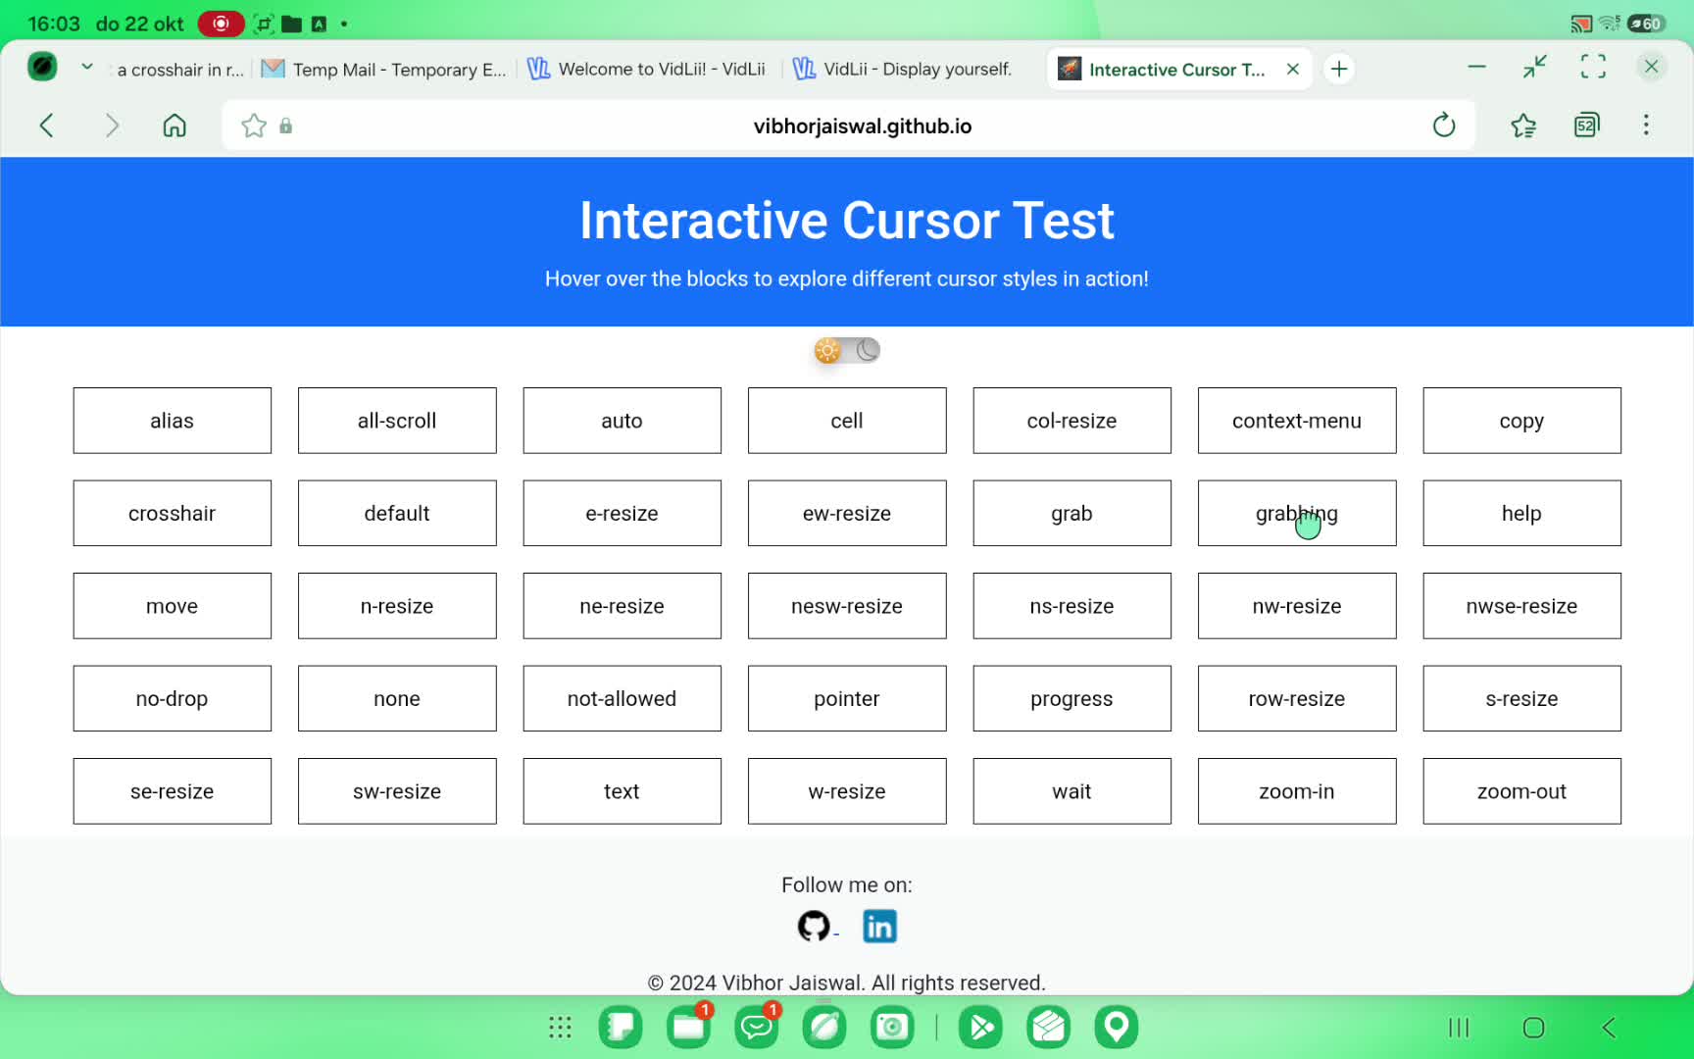Open the GitHub profile icon
The image size is (1694, 1059).
coord(814,926)
